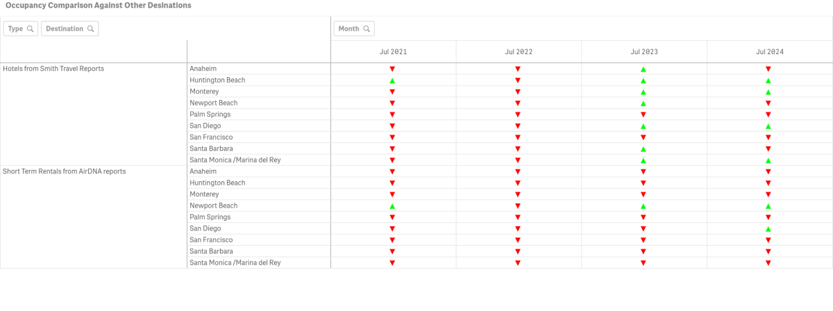The image size is (833, 311).
Task: Click Huntington Beach under Short Term Rentals
Action: click(x=217, y=183)
